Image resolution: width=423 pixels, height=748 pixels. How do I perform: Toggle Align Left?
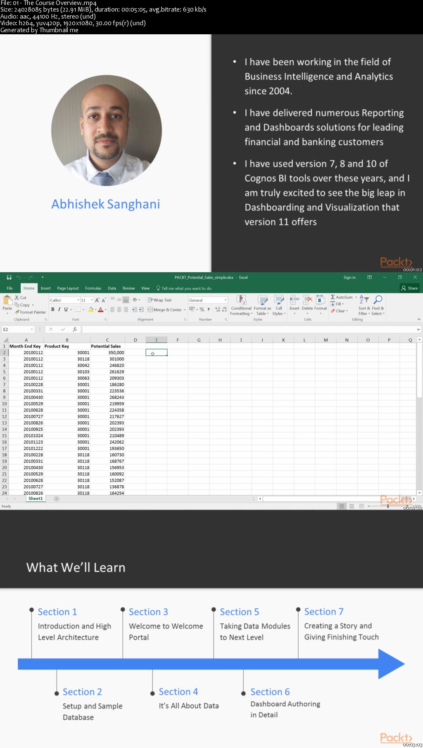(112, 309)
